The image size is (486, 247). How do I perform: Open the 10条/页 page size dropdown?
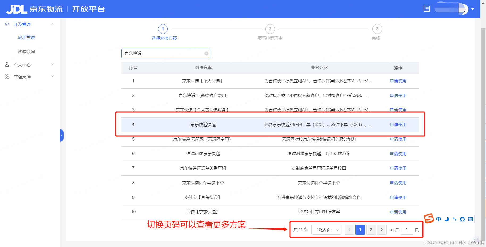tap(326, 230)
